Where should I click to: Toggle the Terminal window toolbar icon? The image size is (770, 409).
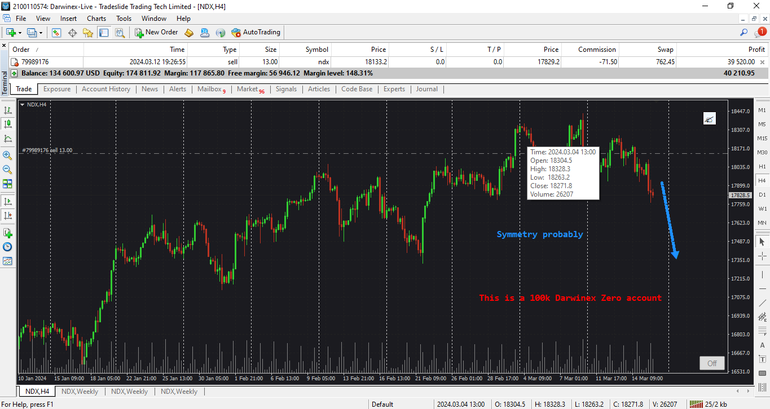click(104, 33)
